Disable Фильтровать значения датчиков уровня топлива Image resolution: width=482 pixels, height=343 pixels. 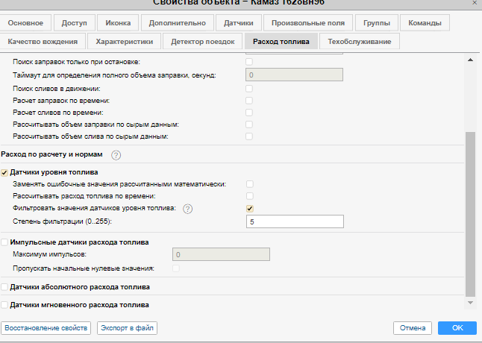[250, 209]
